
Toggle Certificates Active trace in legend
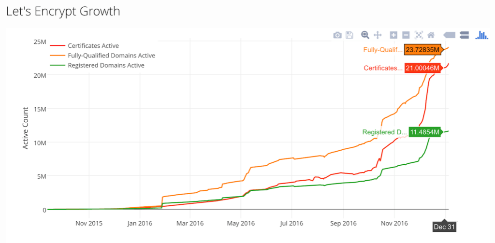93,46
